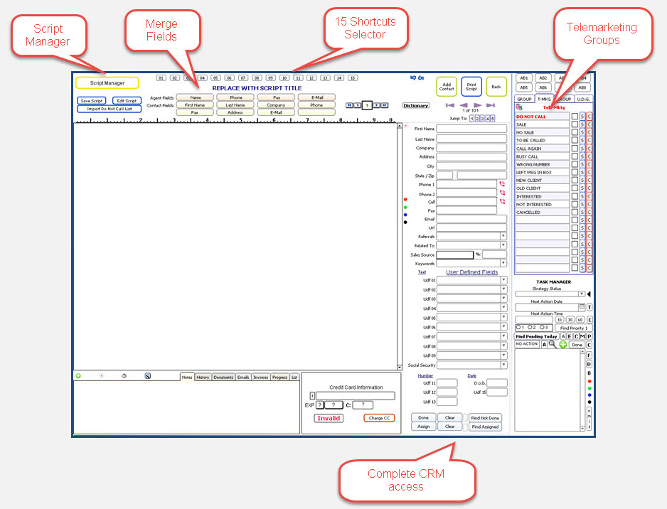Click the undo arrow icon near top

[413, 77]
